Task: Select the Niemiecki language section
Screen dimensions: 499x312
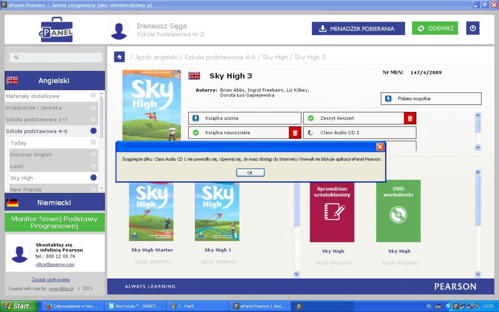Action: pos(54,203)
